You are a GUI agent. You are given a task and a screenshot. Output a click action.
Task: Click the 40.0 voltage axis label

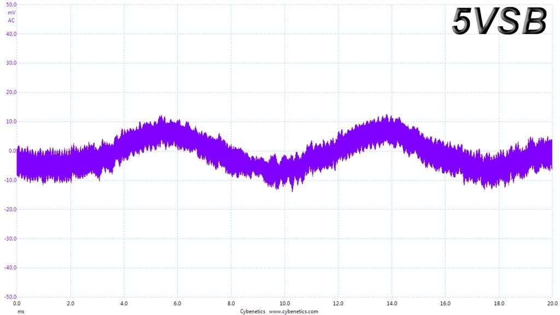coord(11,34)
